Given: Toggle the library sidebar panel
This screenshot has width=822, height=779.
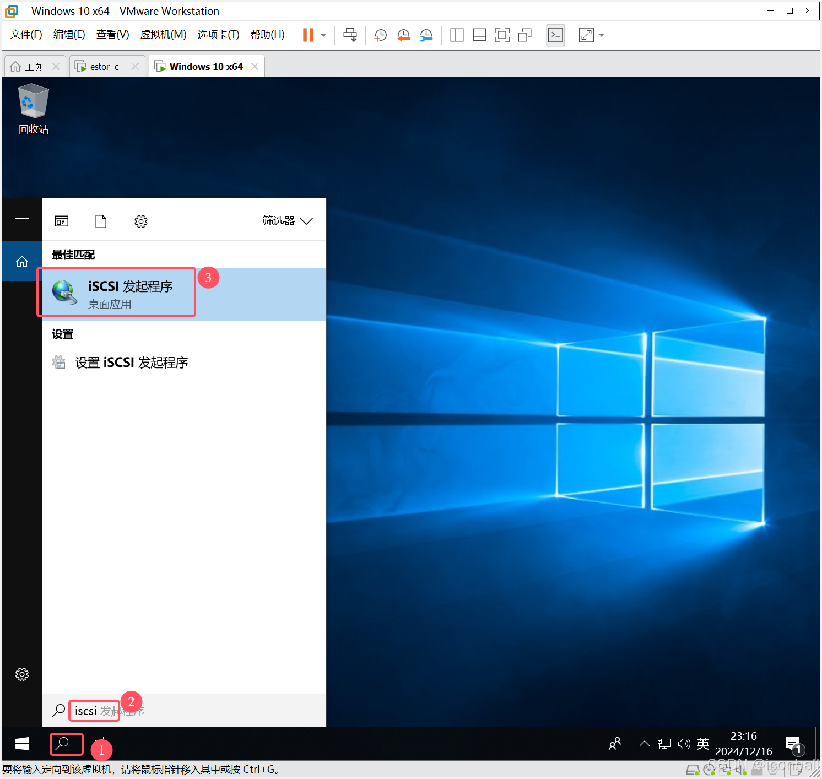Looking at the screenshot, I should 457,35.
